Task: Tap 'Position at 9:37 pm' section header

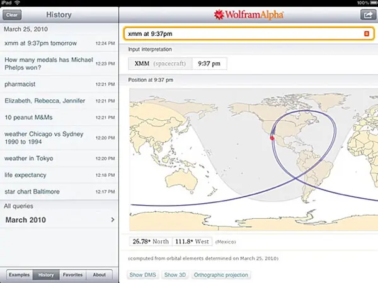Action: (x=151, y=80)
